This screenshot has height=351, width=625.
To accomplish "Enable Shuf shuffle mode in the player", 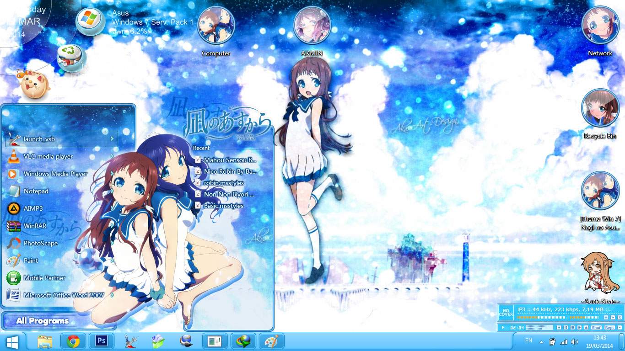I will coord(596,328).
